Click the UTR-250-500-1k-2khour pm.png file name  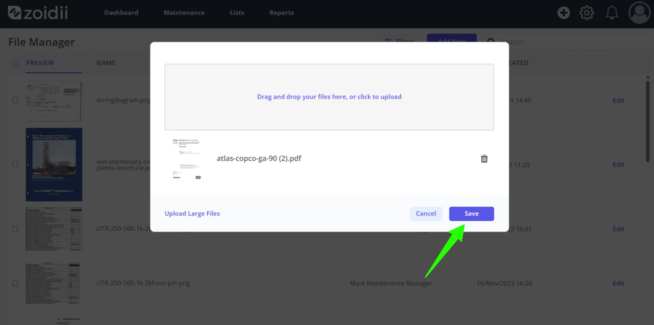click(x=143, y=283)
